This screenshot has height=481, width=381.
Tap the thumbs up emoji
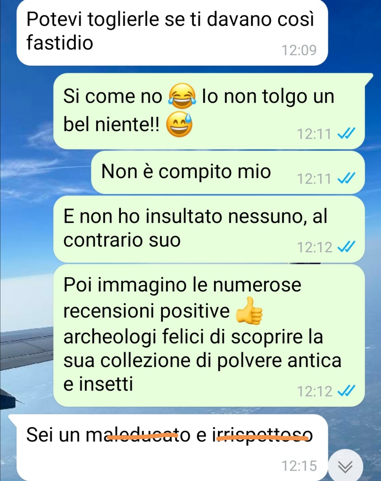249,311
